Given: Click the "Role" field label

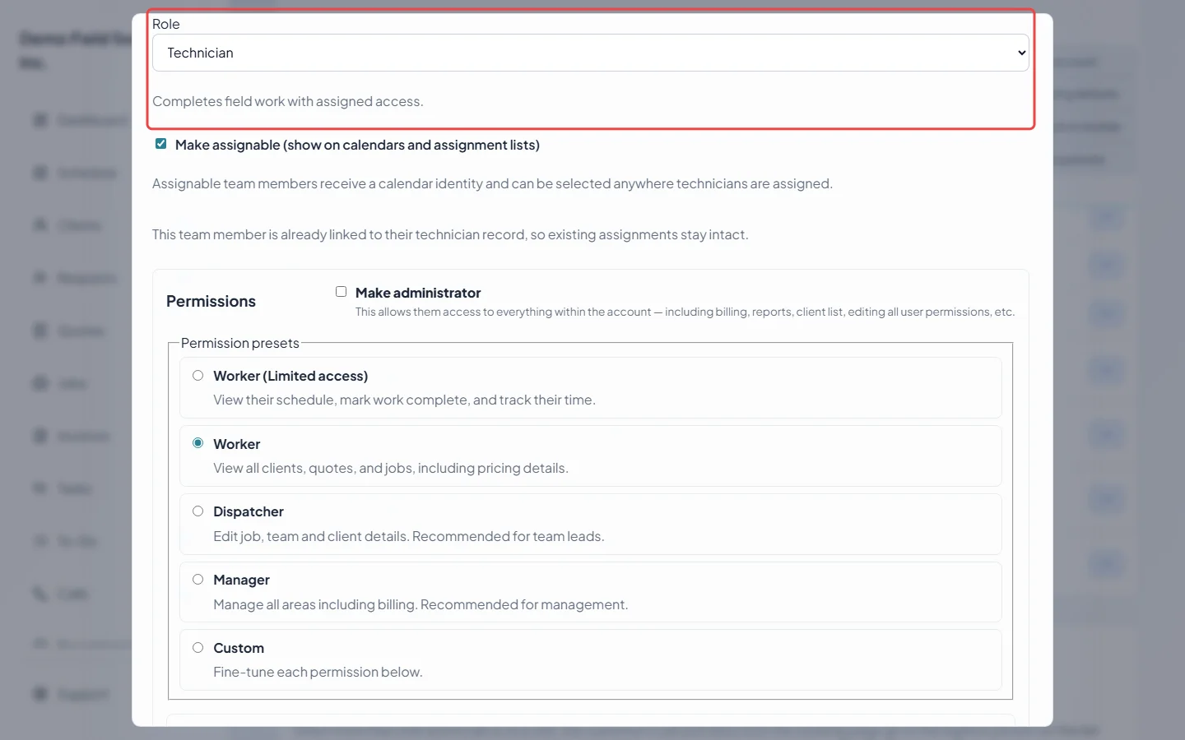Looking at the screenshot, I should tap(166, 24).
